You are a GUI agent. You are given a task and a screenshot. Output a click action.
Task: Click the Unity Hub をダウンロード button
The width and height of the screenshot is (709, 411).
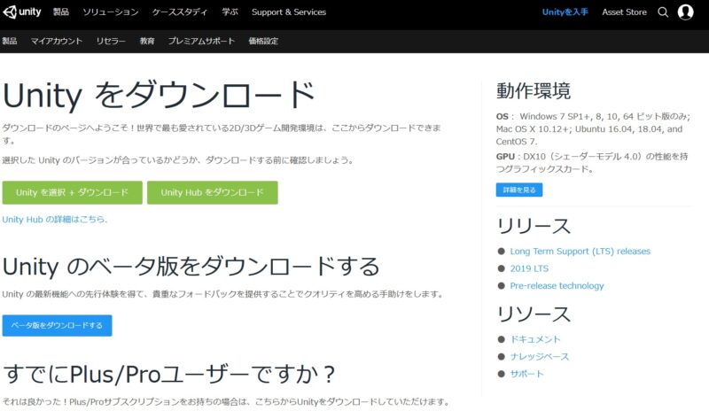pyautogui.click(x=213, y=192)
